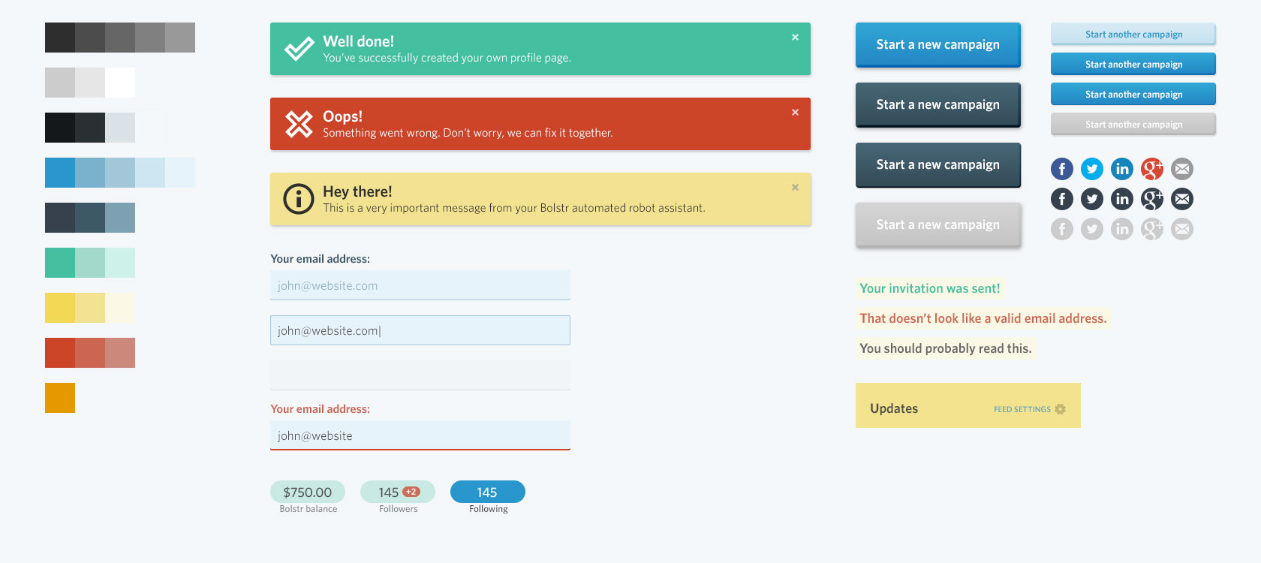Click the info icon in the Hey there banner
1261x563 pixels.
click(298, 199)
